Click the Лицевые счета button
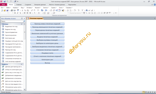156x94 pixels. tap(47, 53)
